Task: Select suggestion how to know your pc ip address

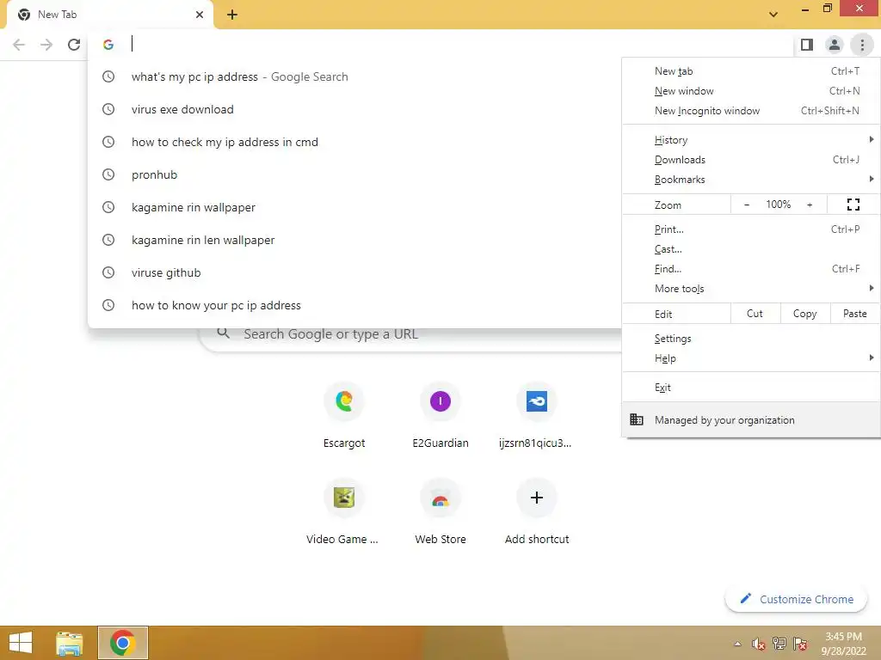Action: tap(354, 305)
